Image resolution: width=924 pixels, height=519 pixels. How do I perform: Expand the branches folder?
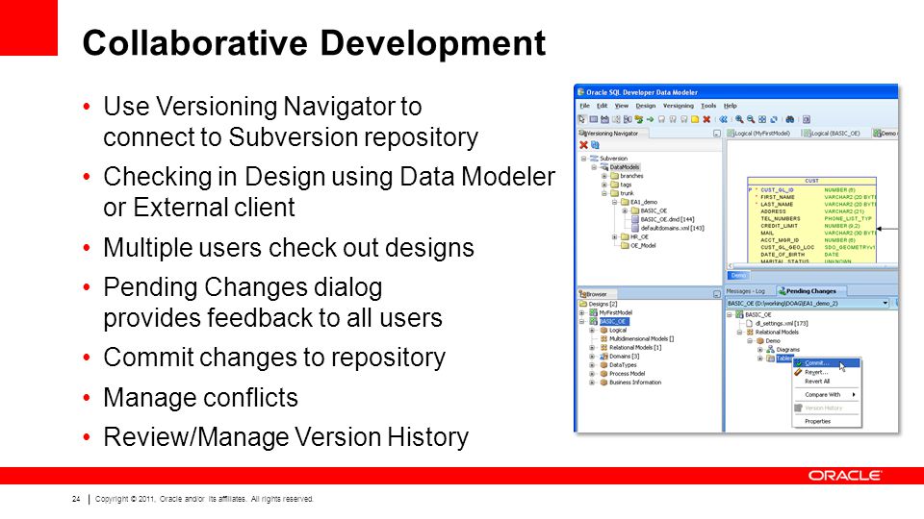604,176
